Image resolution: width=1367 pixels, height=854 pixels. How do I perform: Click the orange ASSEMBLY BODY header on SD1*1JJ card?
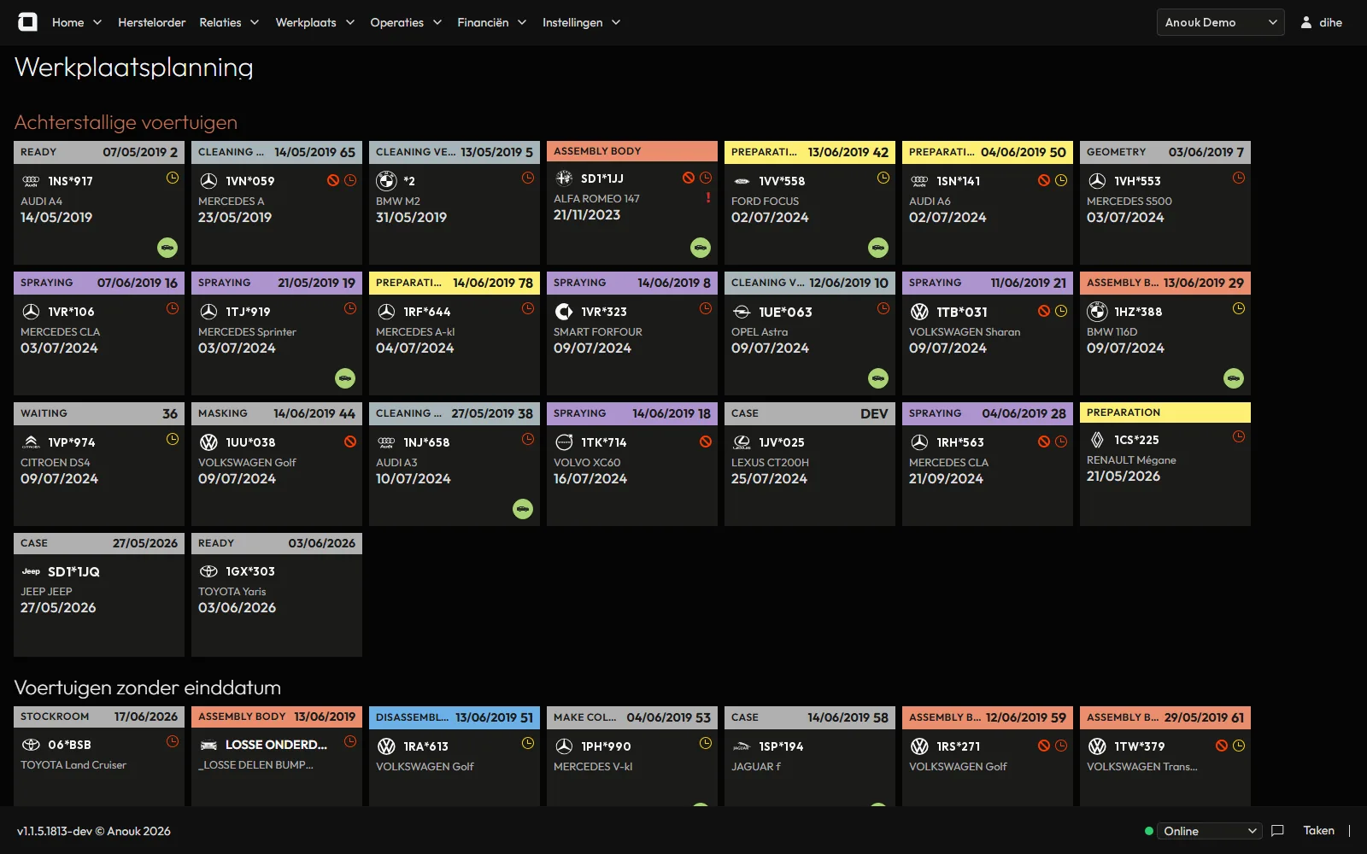tap(632, 151)
